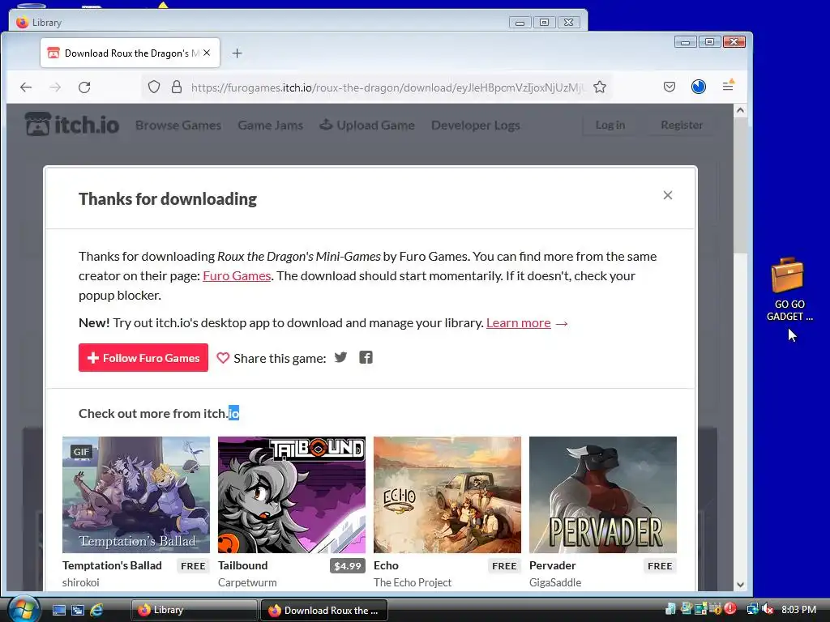Click the itch.io logo
Viewport: 830px width, 622px height.
(72, 125)
